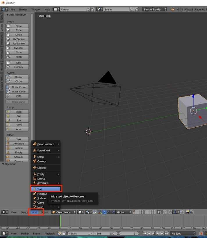
Task: Click the current frame field
Action: (129, 233)
